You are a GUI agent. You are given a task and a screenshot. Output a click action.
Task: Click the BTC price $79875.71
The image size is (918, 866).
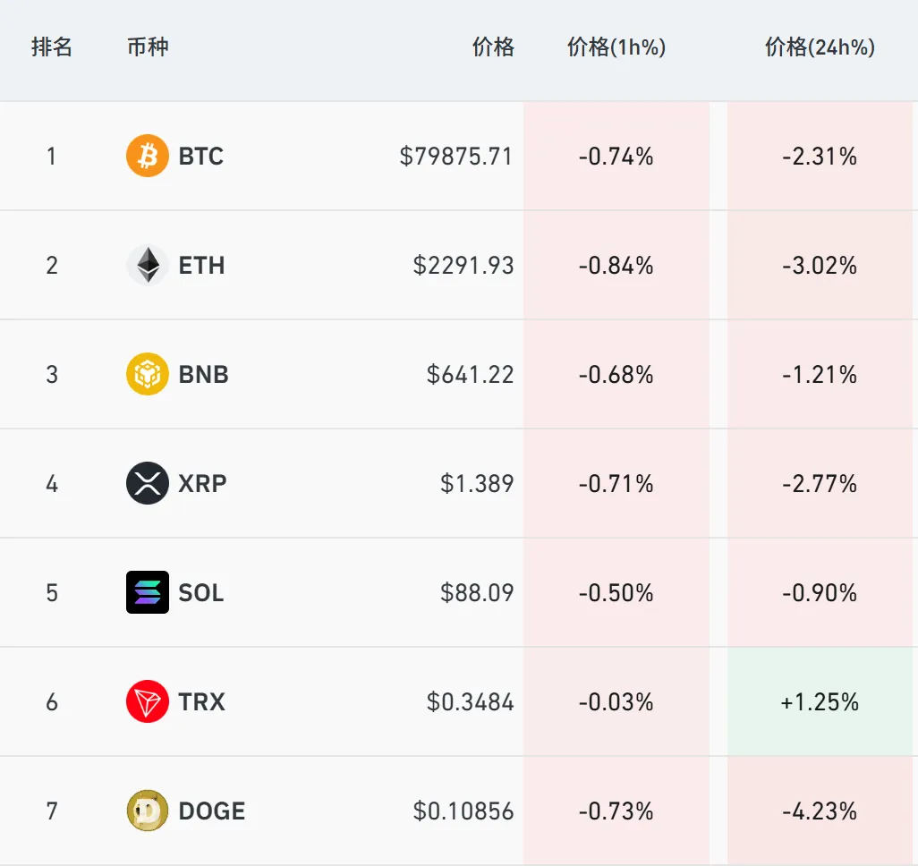click(456, 157)
